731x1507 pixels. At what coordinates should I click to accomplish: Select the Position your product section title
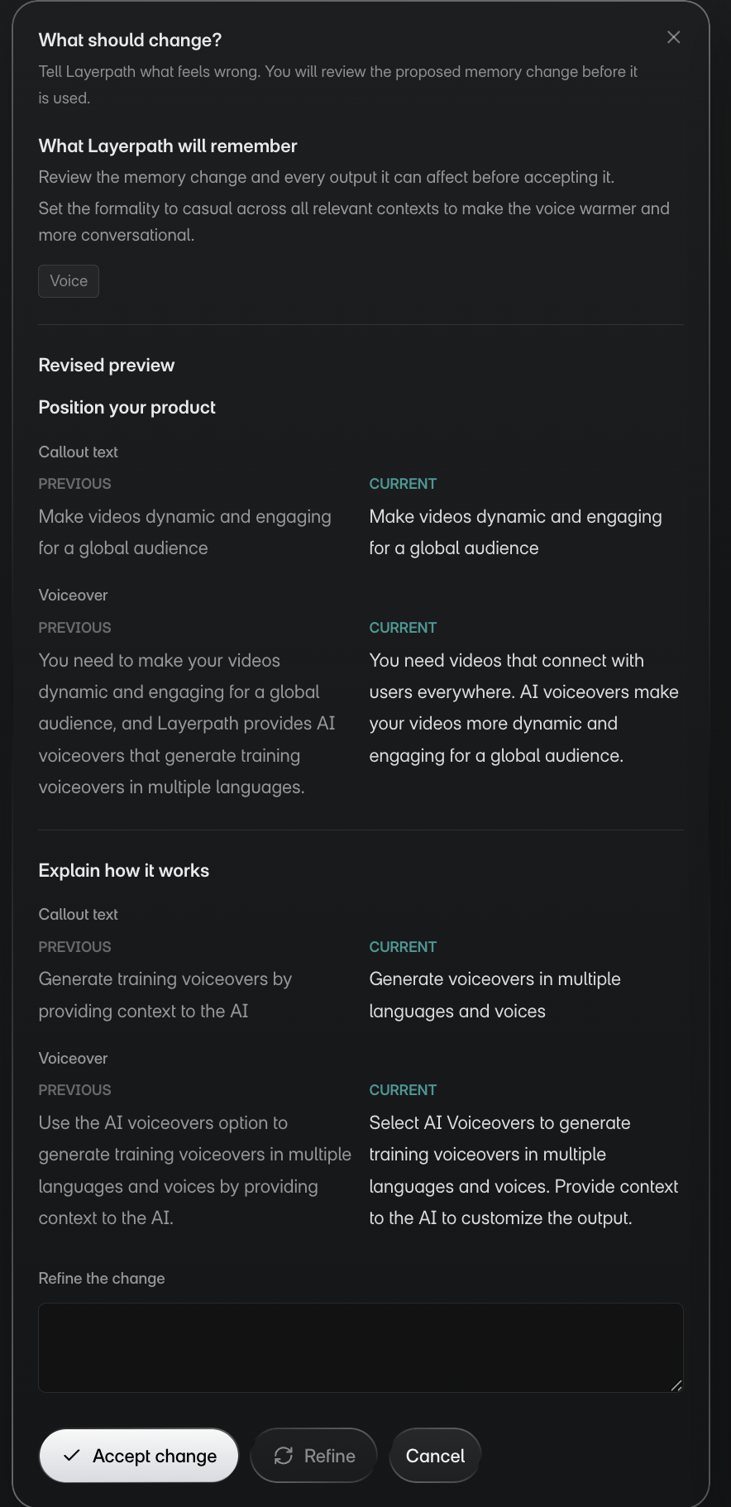(x=127, y=407)
